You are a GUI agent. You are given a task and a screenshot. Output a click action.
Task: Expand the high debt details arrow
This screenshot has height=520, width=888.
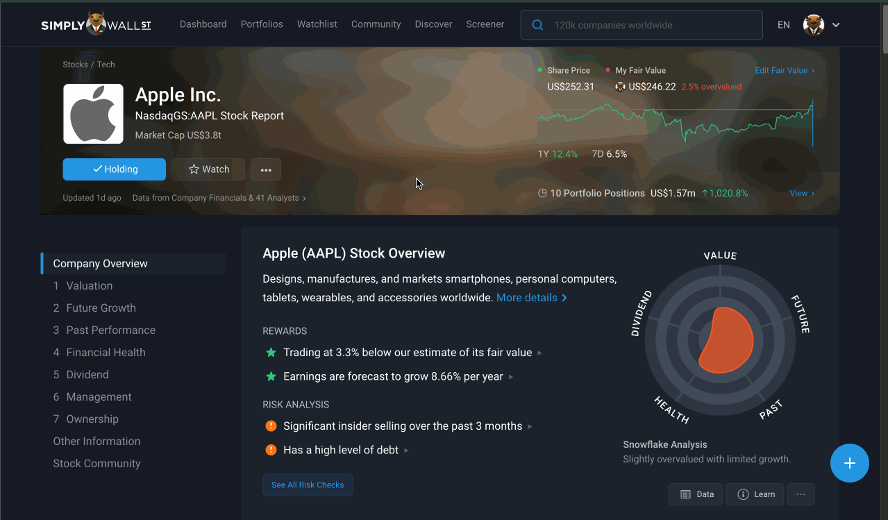[406, 451]
